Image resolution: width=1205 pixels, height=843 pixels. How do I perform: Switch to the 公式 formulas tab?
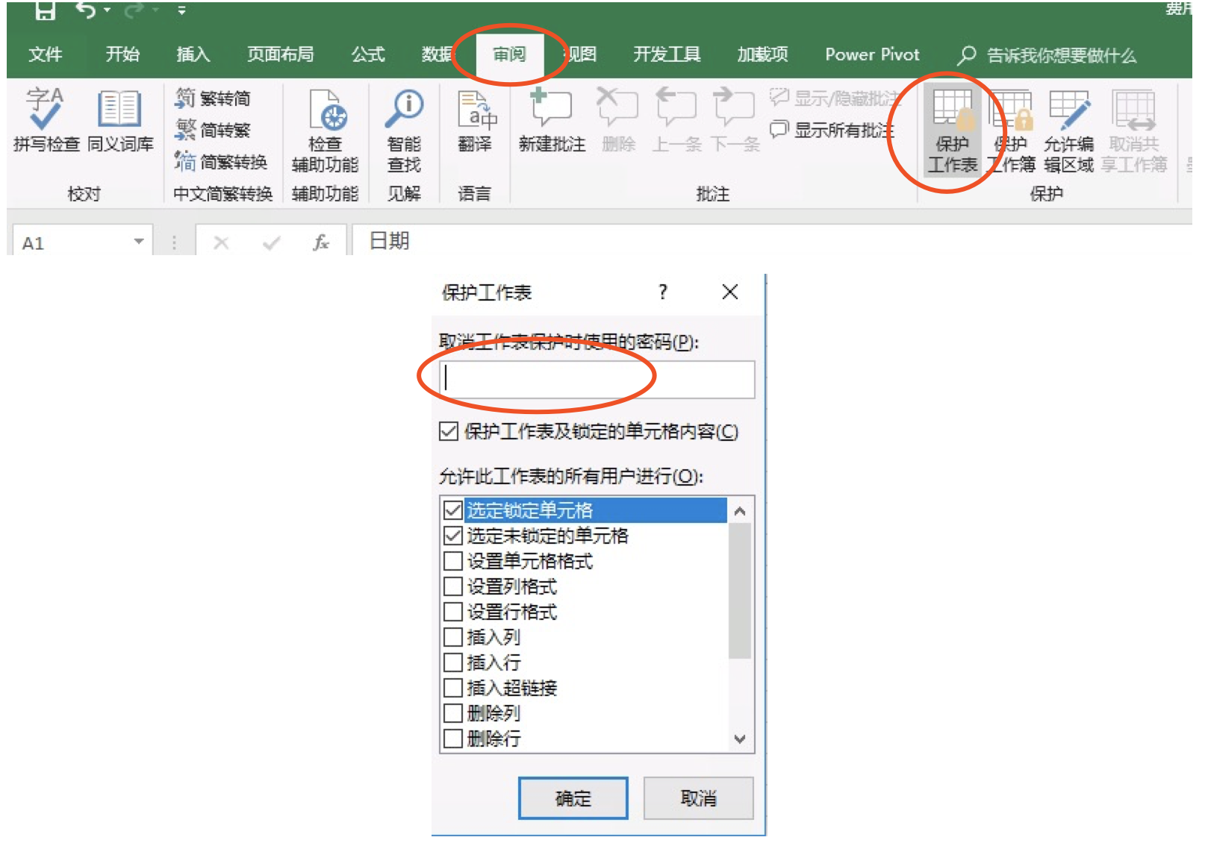coord(368,54)
